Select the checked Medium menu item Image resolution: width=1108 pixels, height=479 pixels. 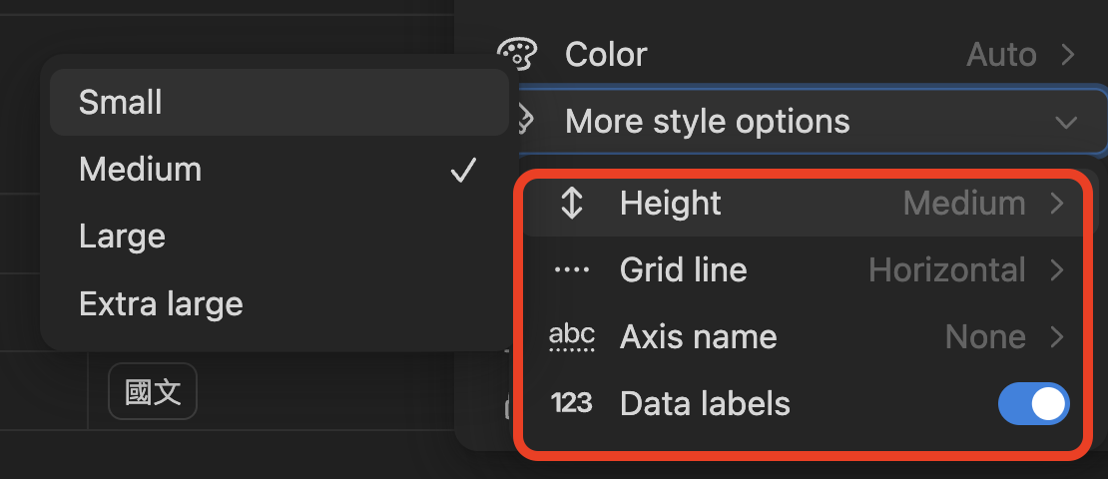(140, 170)
